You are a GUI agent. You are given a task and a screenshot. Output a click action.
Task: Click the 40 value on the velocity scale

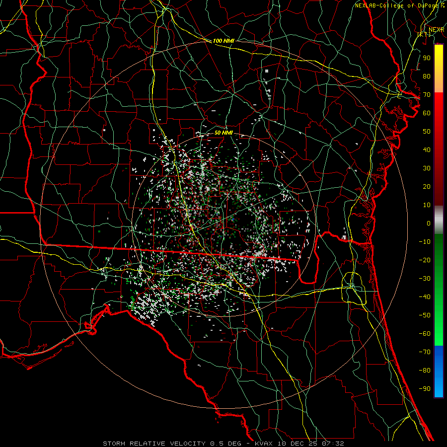pyautogui.click(x=427, y=149)
